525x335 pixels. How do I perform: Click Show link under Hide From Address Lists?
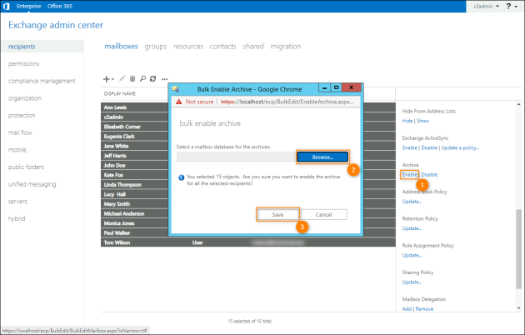click(x=422, y=121)
